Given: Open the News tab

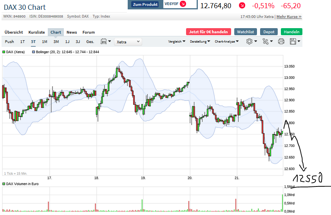Looking at the screenshot, I should [x=72, y=32].
